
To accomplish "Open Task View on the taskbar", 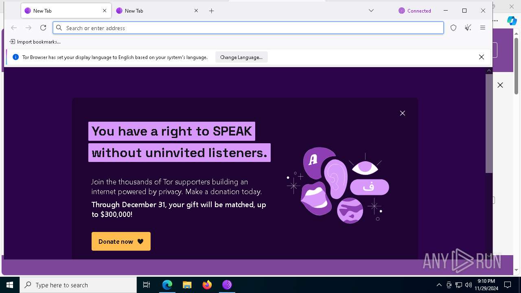I will coord(147,285).
